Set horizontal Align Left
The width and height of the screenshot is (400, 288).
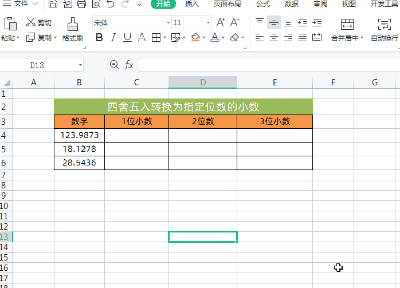point(260,37)
